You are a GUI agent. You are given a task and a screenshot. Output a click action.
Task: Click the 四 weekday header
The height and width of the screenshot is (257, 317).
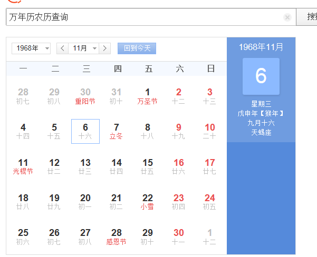pyautogui.click(x=118, y=69)
